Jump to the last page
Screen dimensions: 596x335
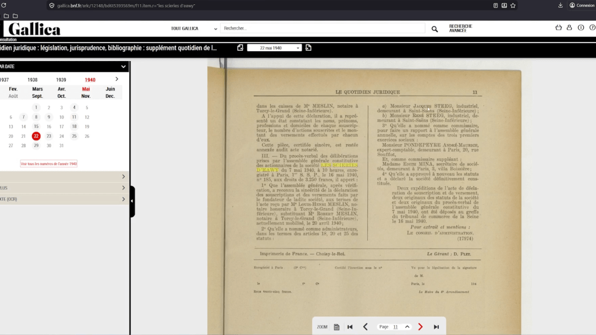436,327
